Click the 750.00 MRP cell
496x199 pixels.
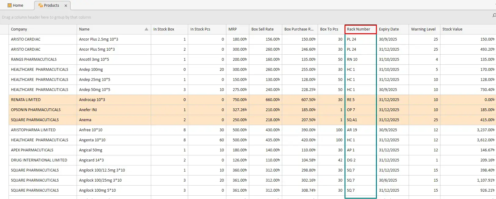pos(238,100)
